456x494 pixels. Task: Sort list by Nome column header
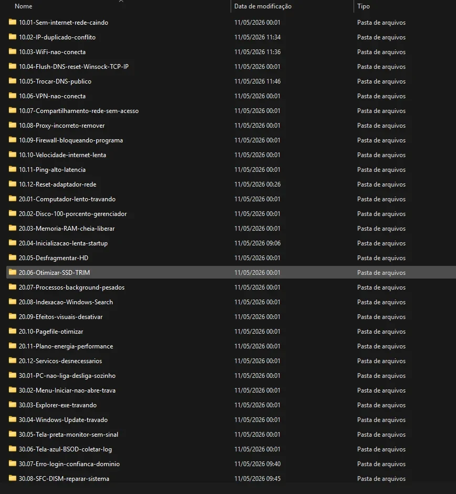click(x=24, y=6)
